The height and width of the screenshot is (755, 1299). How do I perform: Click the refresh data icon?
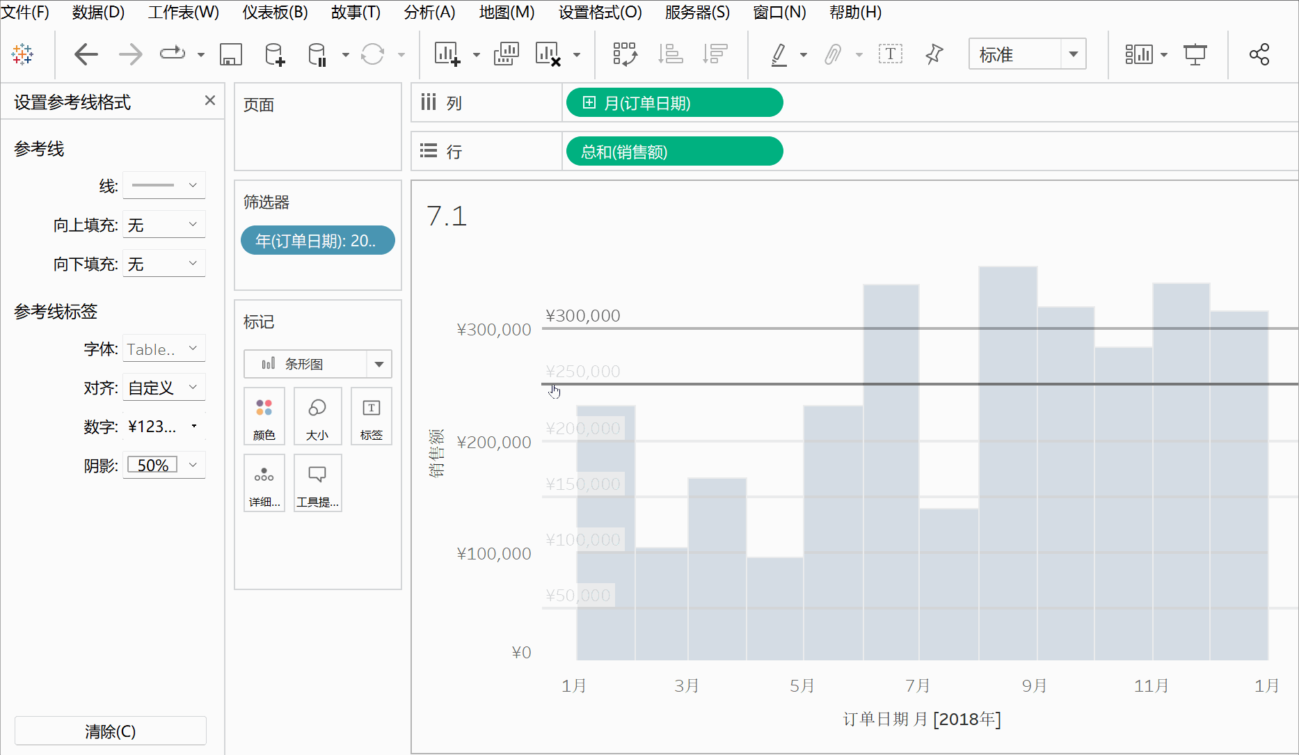[373, 54]
